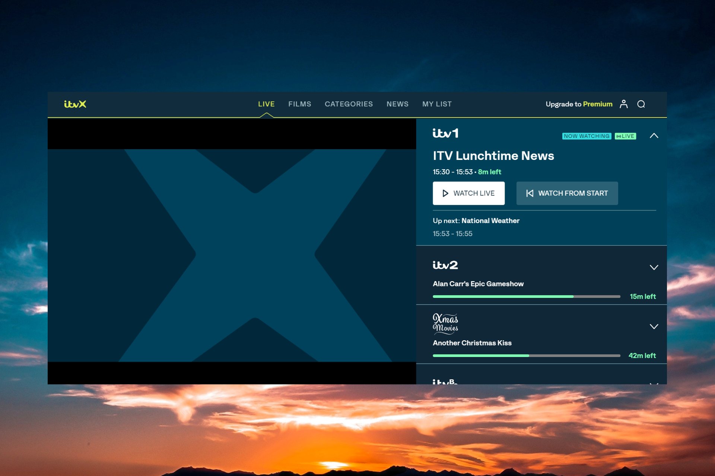The height and width of the screenshot is (476, 715).
Task: Click the green LIVE badge
Action: pos(625,136)
